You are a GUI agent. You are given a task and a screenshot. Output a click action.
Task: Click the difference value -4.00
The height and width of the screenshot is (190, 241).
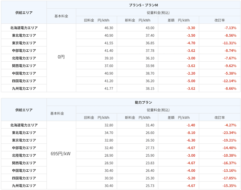pyautogui.click(x=191, y=171)
